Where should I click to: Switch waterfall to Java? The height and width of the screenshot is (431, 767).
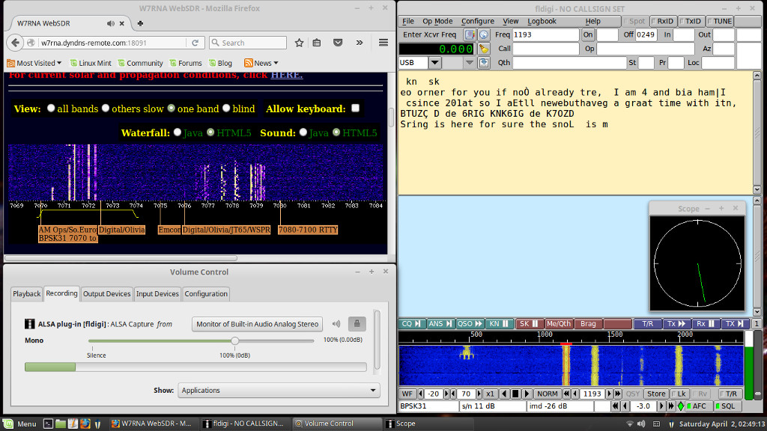[x=178, y=132]
